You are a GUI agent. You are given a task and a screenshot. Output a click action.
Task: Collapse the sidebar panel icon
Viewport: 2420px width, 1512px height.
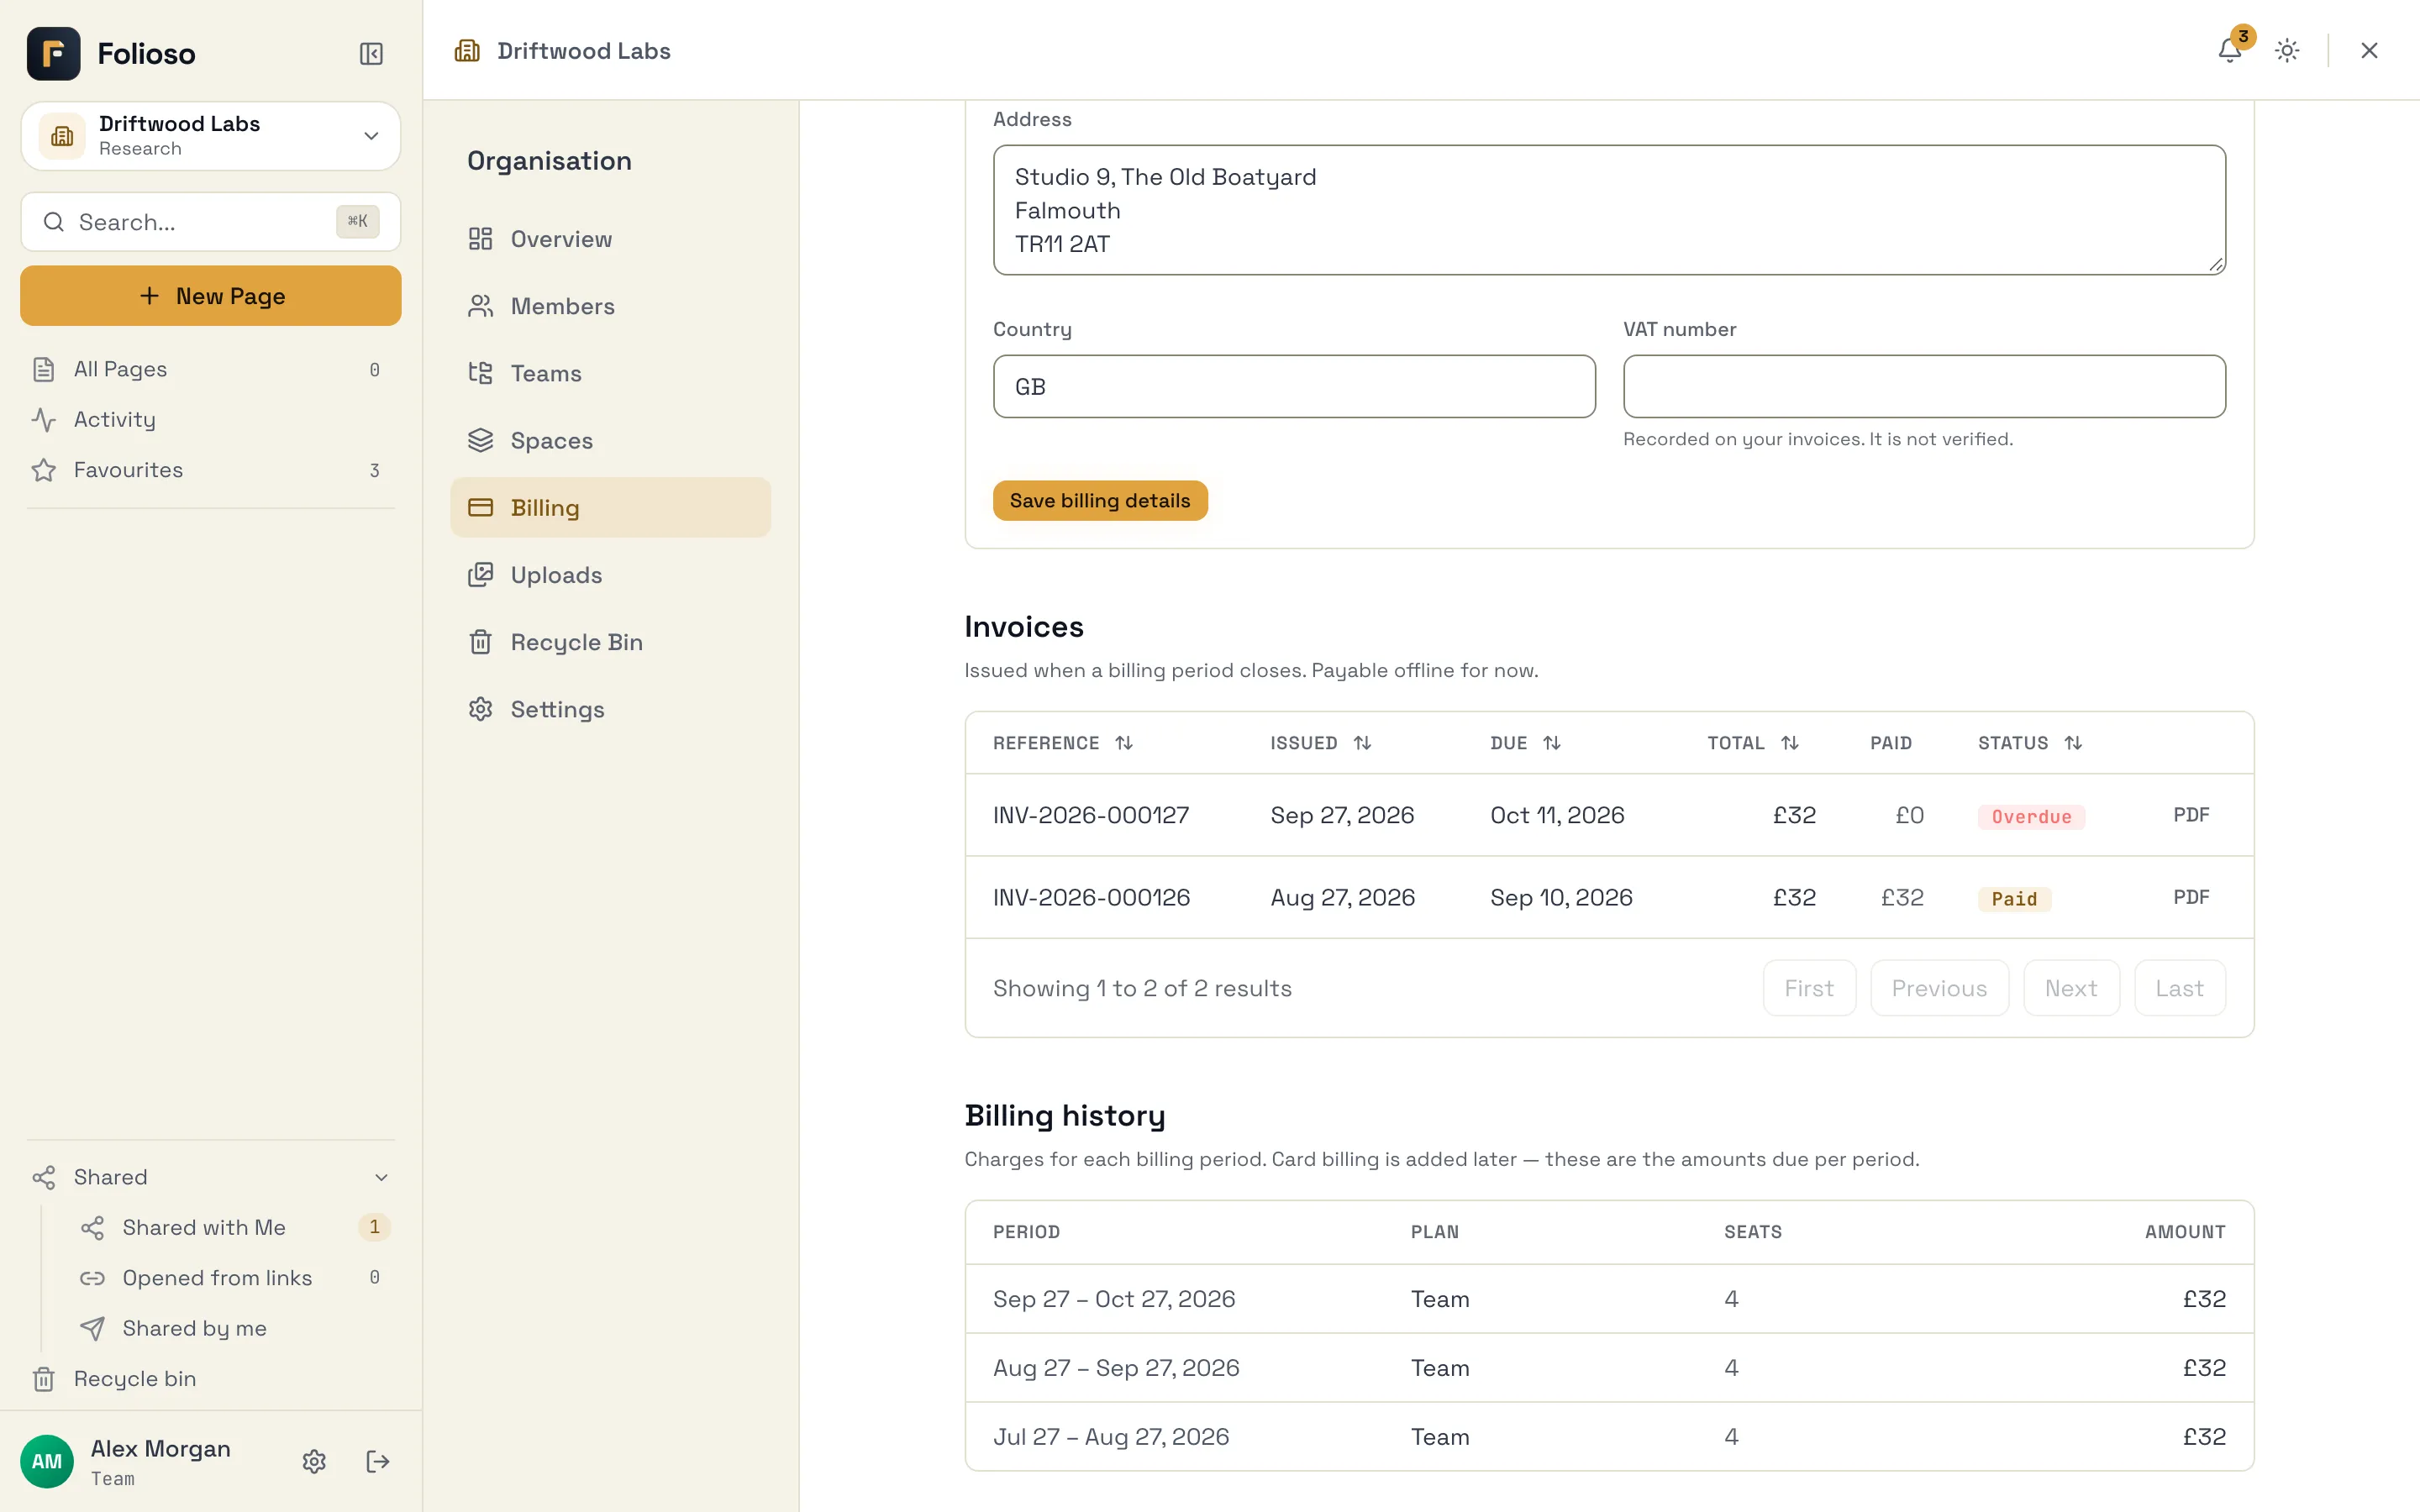tap(371, 53)
